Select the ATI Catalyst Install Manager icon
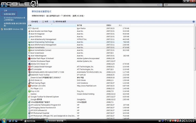The image size is (196, 123). coord(29,66)
